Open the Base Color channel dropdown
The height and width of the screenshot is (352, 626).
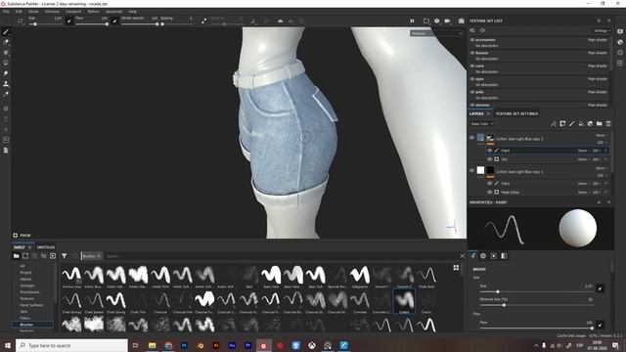click(x=482, y=124)
